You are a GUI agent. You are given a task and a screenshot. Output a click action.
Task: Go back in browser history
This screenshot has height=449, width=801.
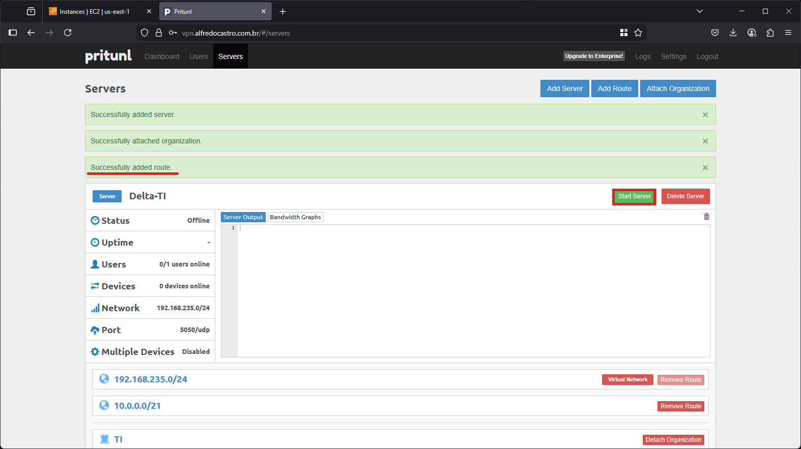coord(31,33)
